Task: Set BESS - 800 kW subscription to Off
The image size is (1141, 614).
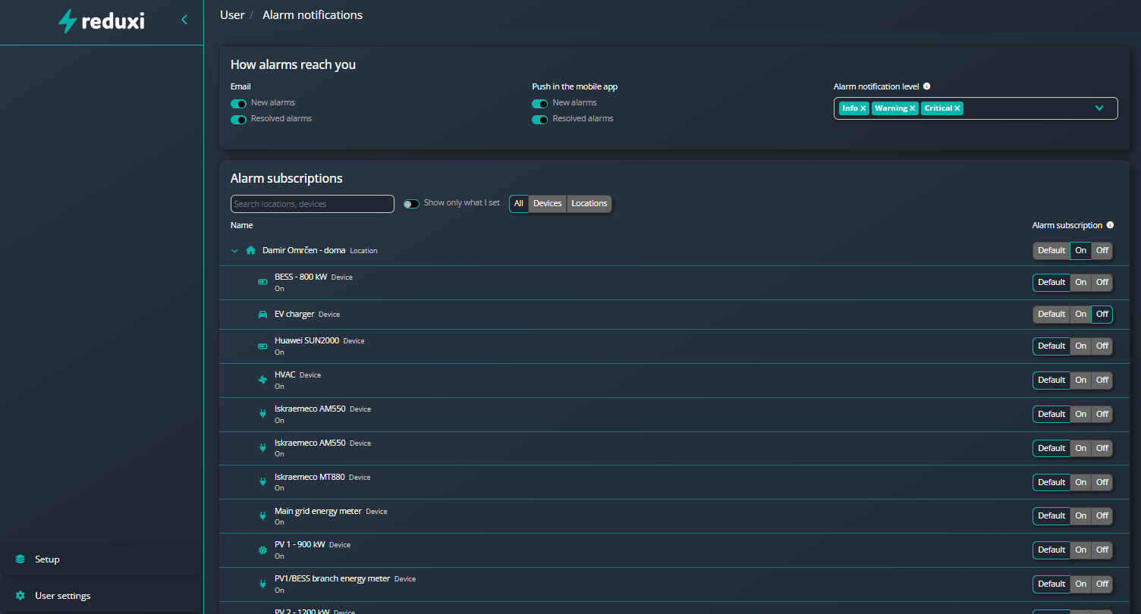Action: pyautogui.click(x=1102, y=282)
